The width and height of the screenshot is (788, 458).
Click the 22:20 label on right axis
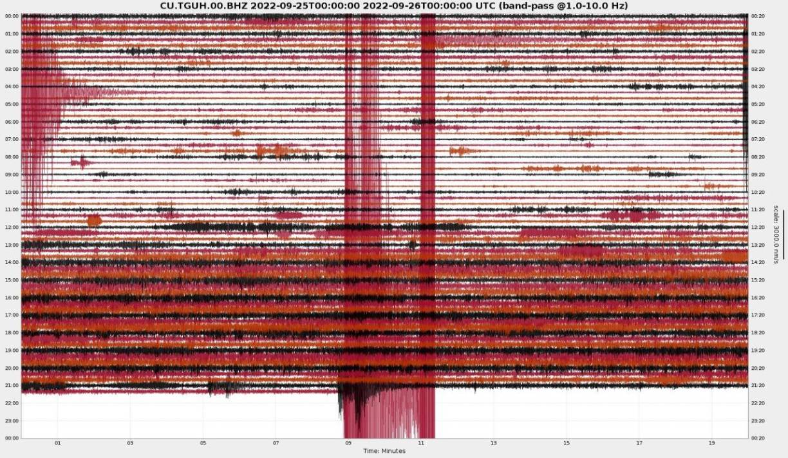(758, 403)
